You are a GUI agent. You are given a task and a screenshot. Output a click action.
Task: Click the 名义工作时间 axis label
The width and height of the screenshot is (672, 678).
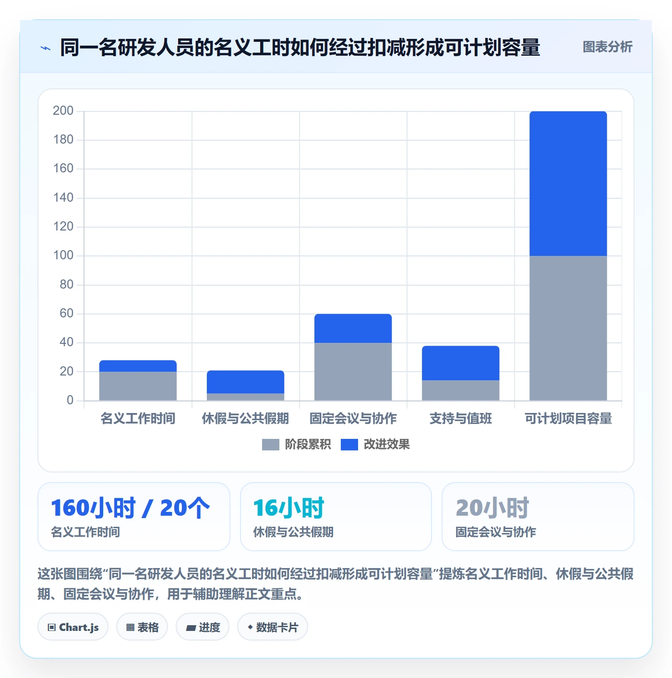[x=138, y=418]
